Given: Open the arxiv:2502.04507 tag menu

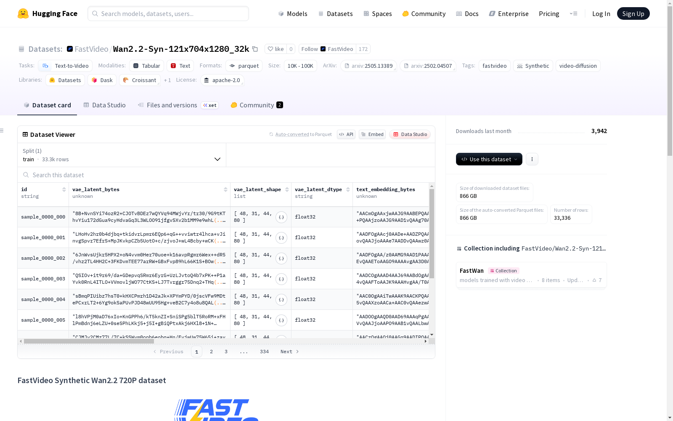Looking at the screenshot, I should coord(428,66).
